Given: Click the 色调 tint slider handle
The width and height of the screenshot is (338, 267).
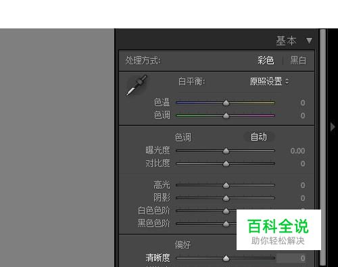Looking at the screenshot, I should click(226, 116).
